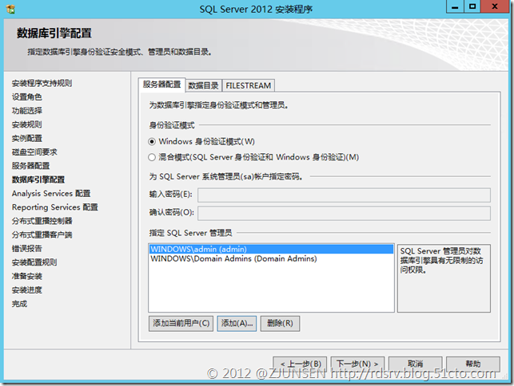Viewport: 514px width, 386px height.
Task: Click Analysis Services 配置 step
Action: click(x=51, y=193)
